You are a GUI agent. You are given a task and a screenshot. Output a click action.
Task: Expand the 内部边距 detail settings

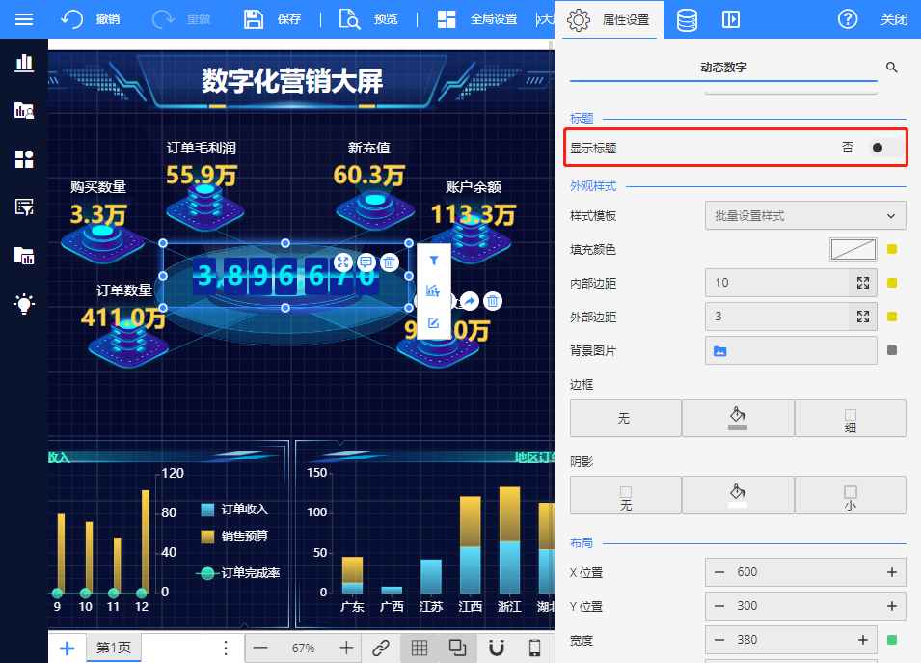point(863,283)
